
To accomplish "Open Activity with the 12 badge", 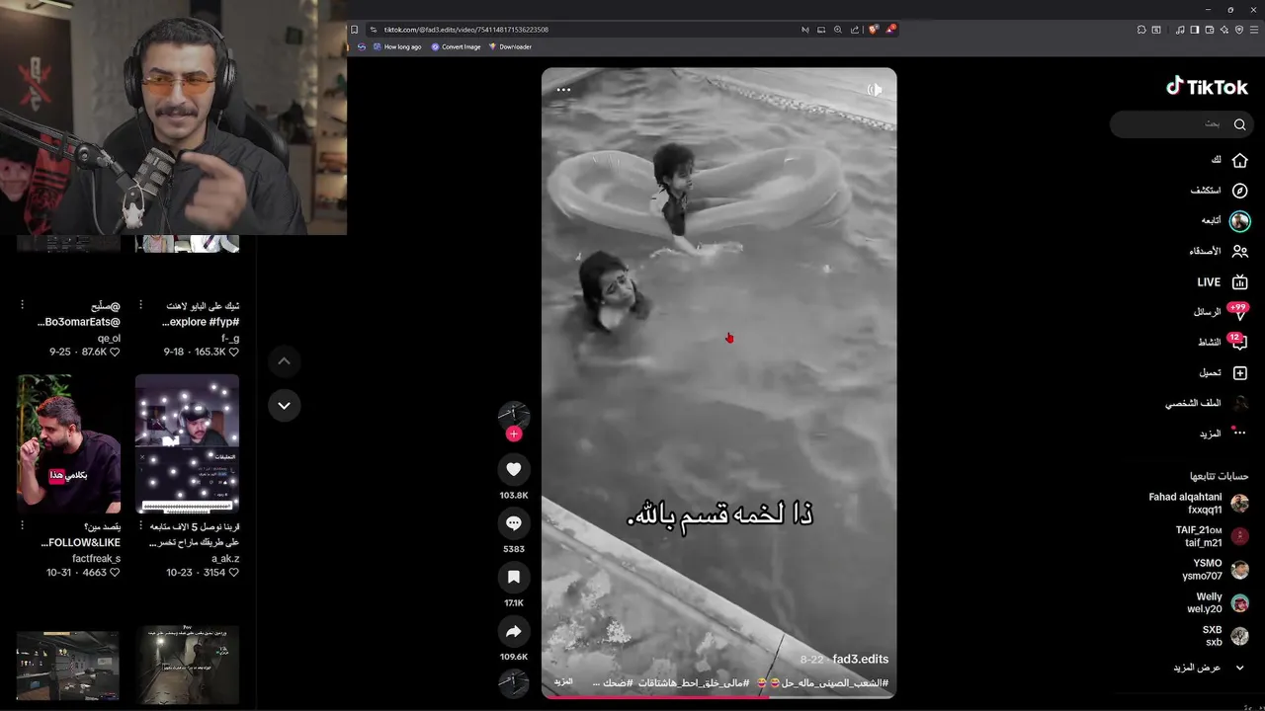I will point(1223,343).
